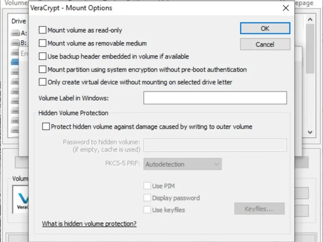Tick the Use PIM checkbox
The image size is (323, 242).
[x=147, y=186]
